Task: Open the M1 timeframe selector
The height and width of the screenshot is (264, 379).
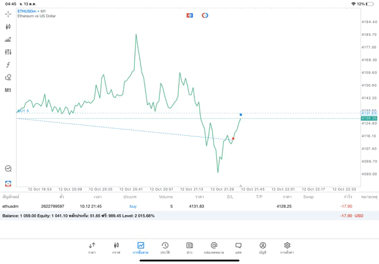Action: coord(8,90)
